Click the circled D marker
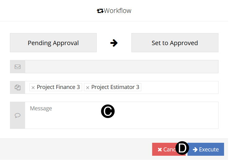Image resolution: width=229 pixels, height=161 pixels. click(182, 148)
